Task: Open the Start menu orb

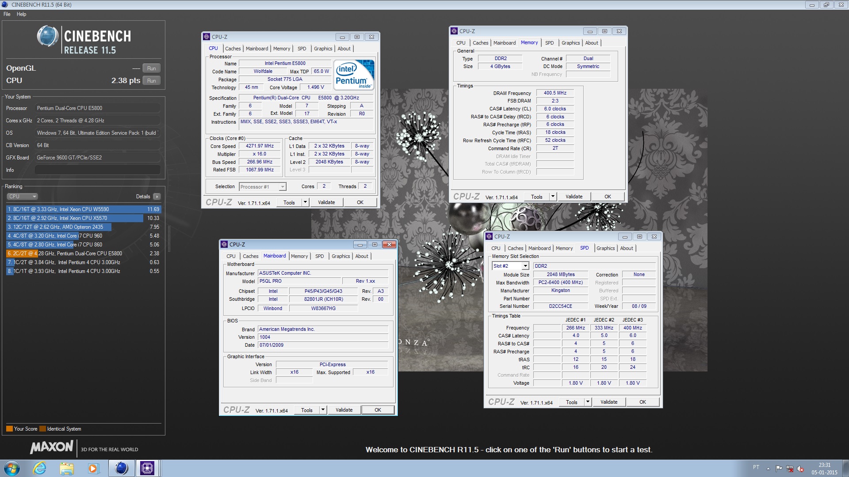Action: pos(12,468)
